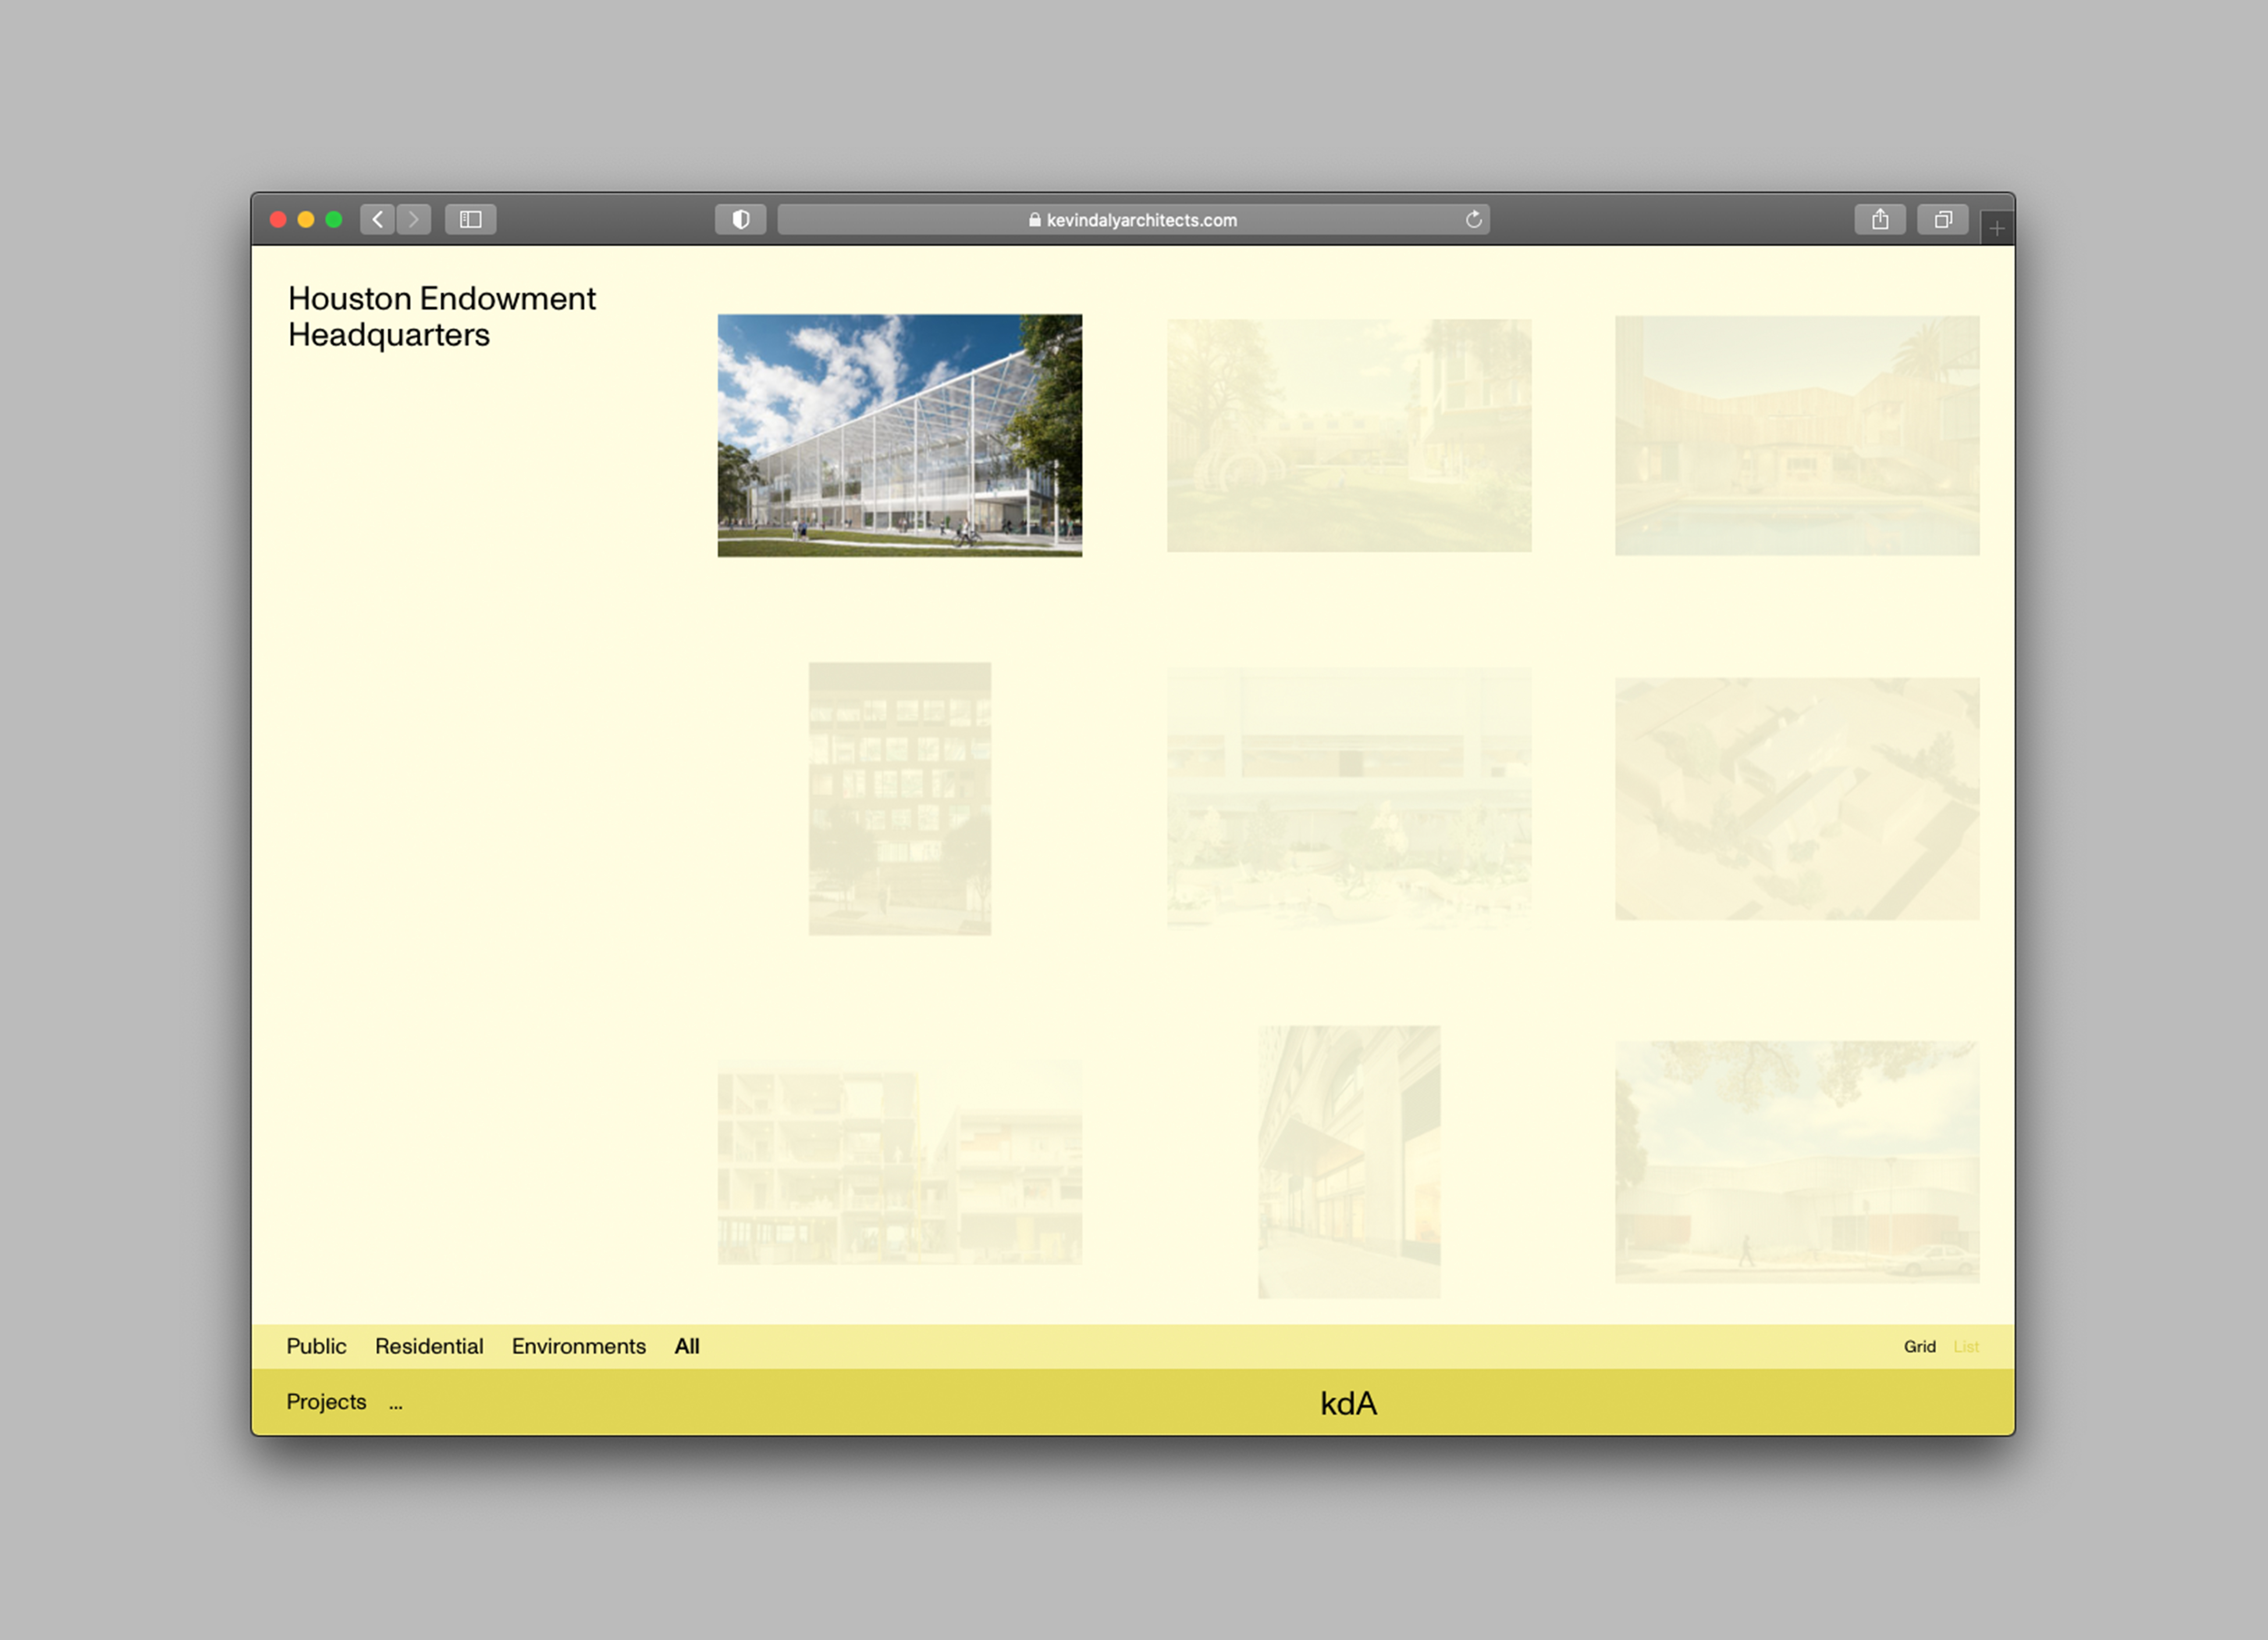Click the browser back arrow button
2268x1640 pixels.
[377, 219]
